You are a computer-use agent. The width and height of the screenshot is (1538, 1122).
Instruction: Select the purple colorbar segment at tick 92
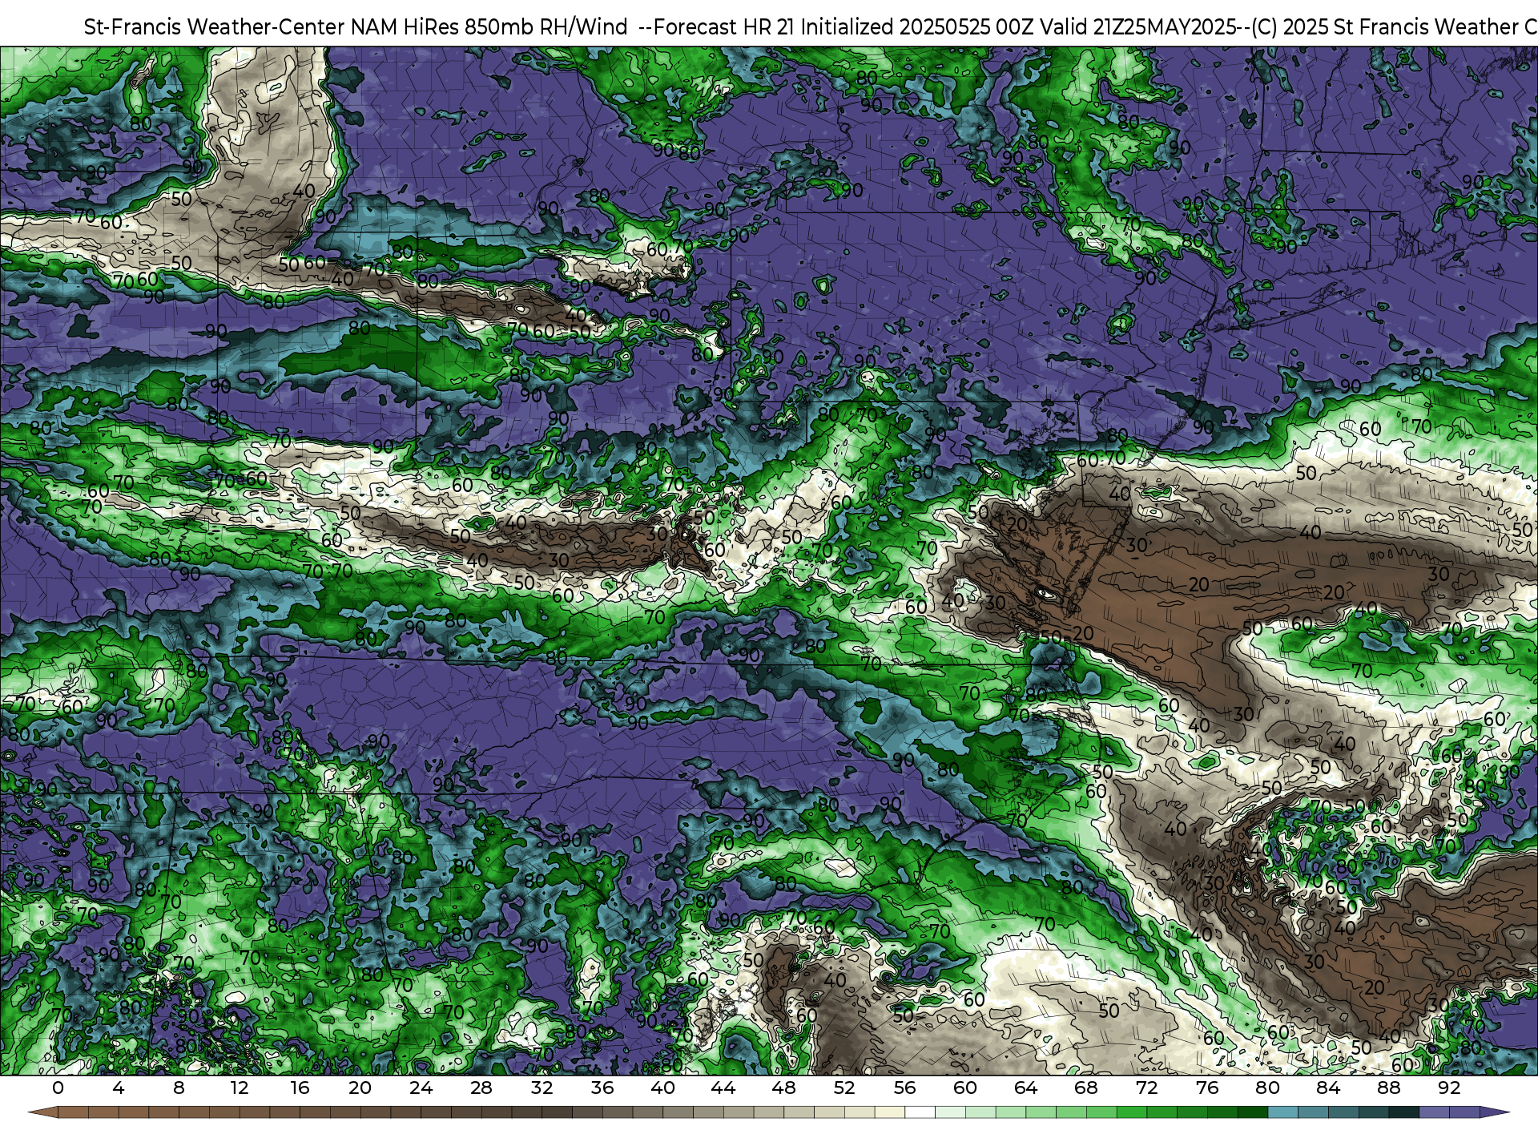click(x=1464, y=1112)
